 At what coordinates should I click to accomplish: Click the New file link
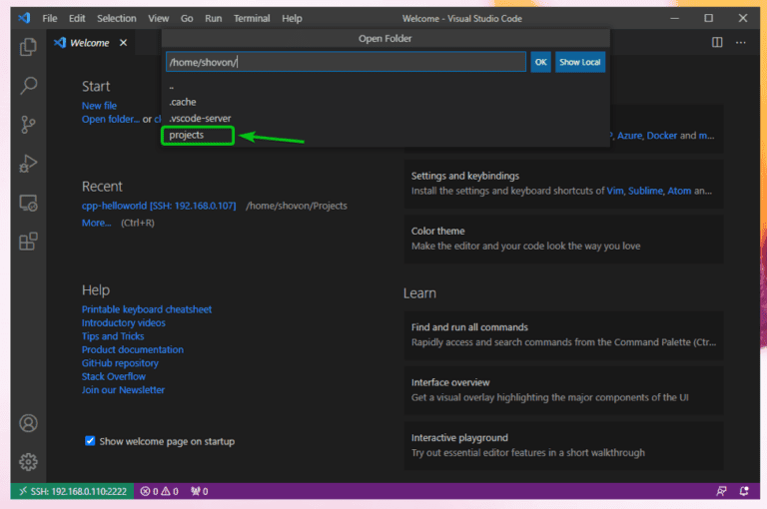(x=99, y=106)
